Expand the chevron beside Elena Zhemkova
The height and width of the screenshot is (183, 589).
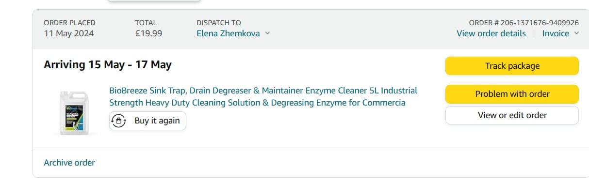pos(267,33)
